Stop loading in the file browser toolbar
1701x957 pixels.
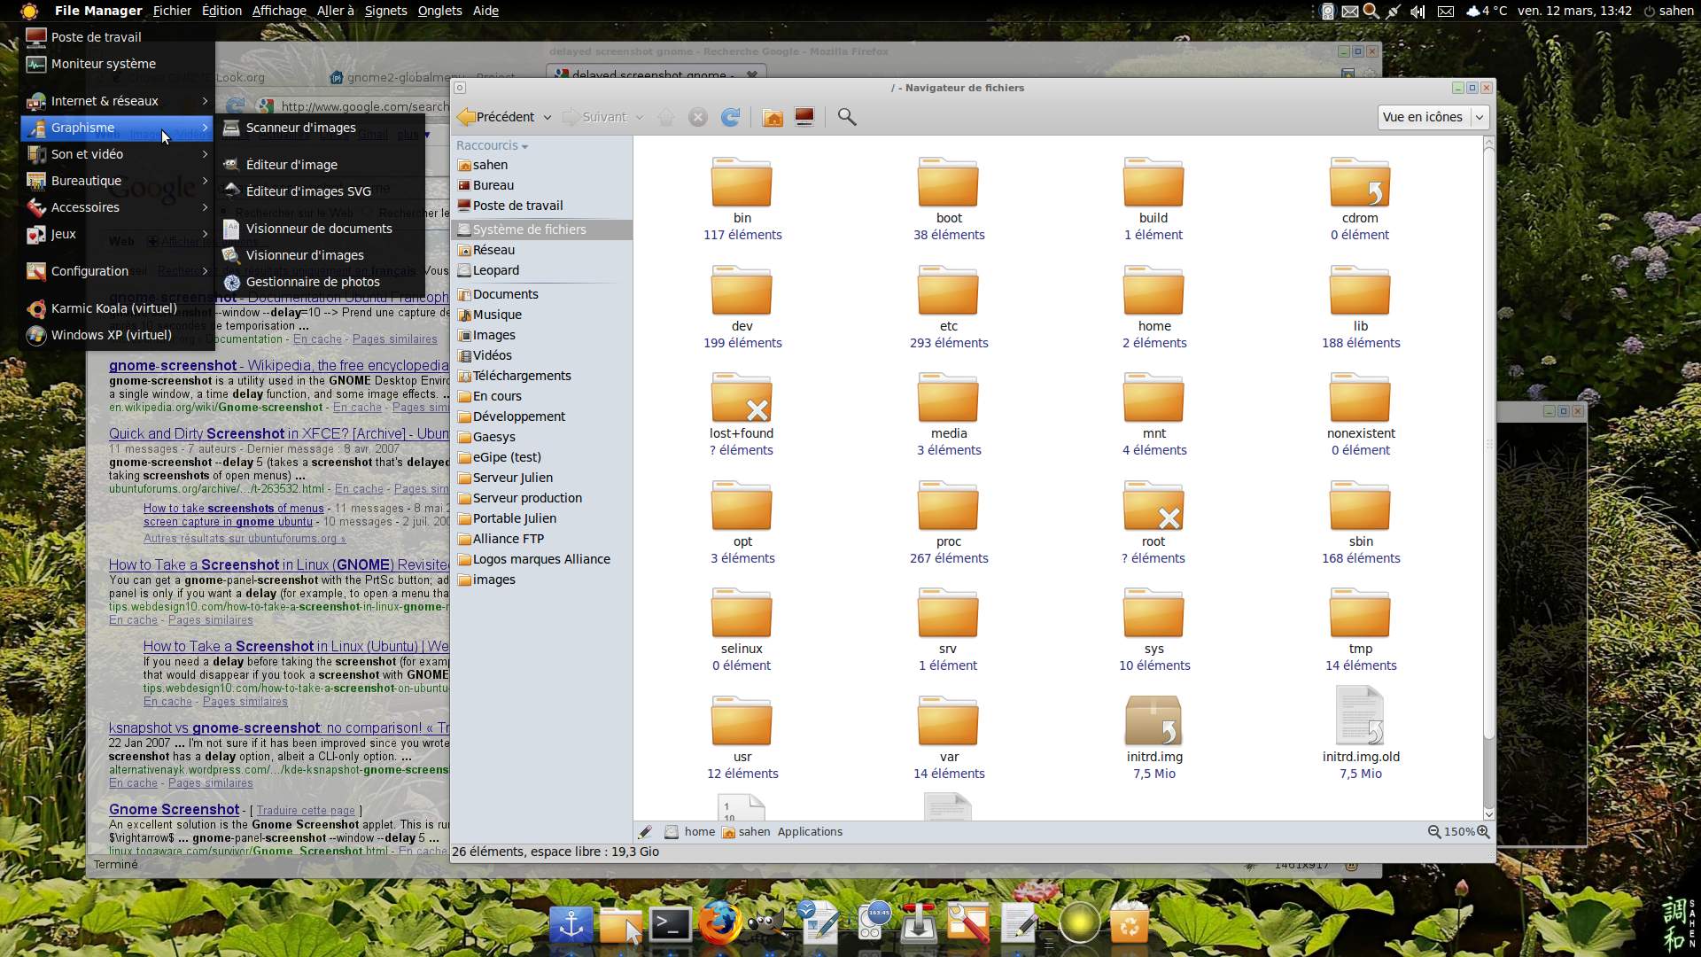698,117
